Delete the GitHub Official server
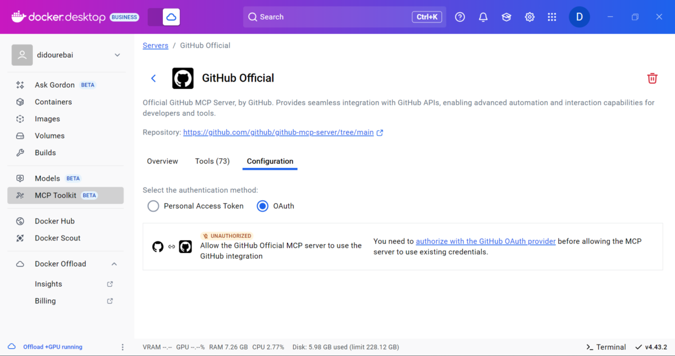675x356 pixels. point(652,78)
